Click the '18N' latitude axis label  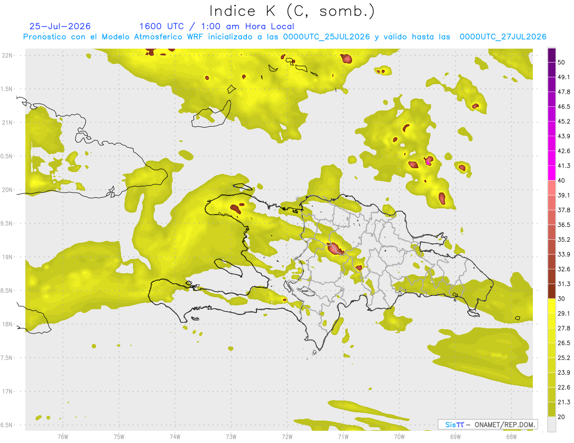coord(7,324)
